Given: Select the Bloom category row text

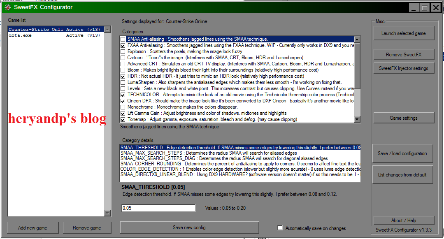Looking at the screenshot, I should point(223,70).
